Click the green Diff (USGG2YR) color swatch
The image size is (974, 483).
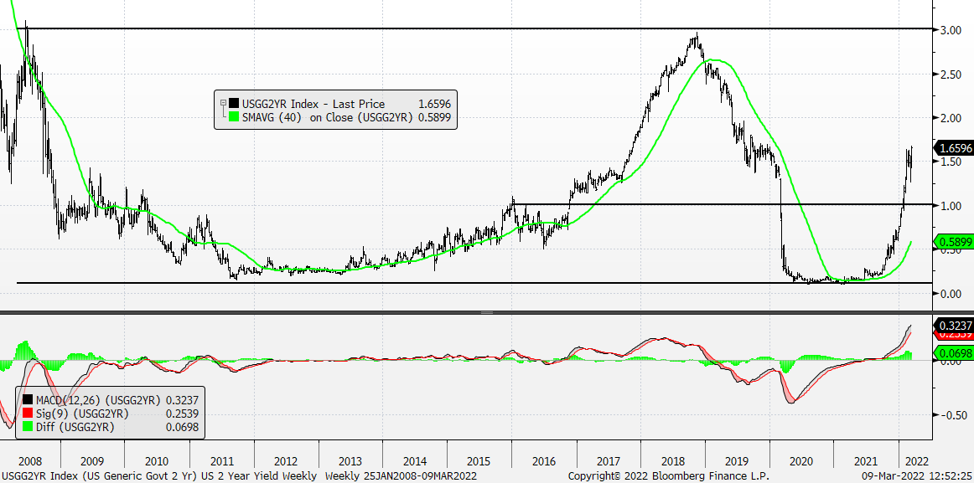pos(28,426)
